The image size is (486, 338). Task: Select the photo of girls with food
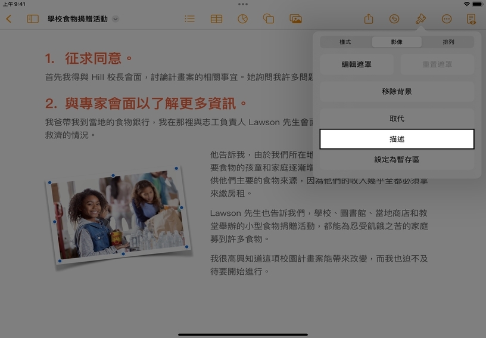click(x=117, y=216)
